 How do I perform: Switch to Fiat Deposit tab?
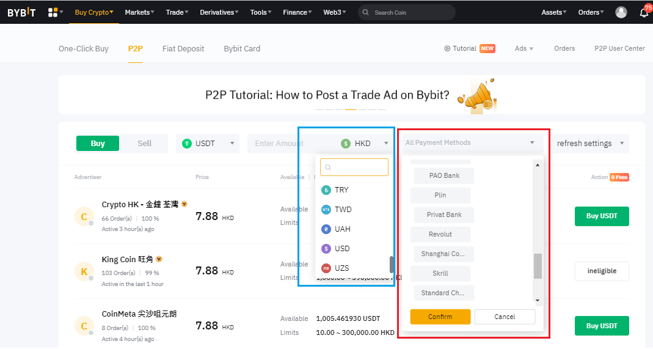pos(183,49)
